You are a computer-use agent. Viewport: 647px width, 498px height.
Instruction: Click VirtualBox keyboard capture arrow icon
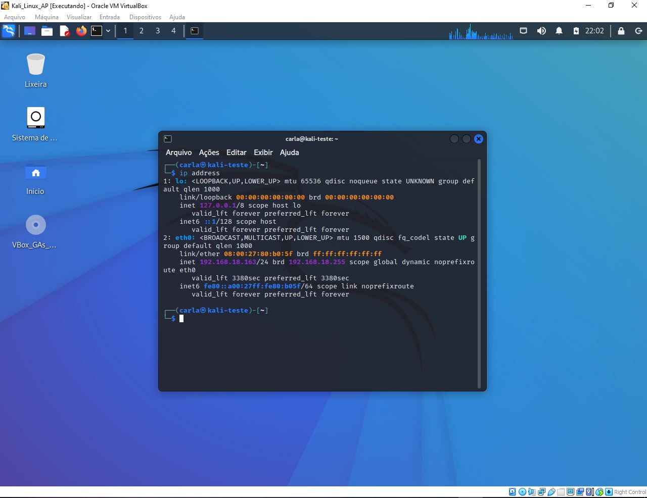click(609, 492)
